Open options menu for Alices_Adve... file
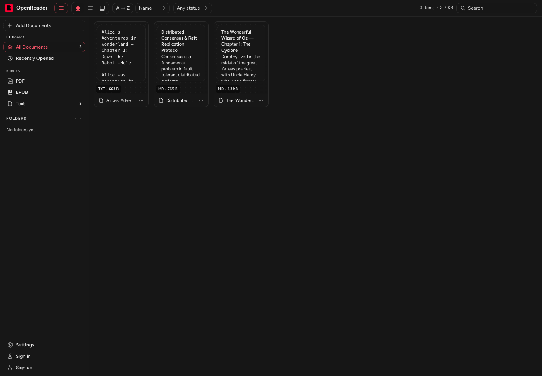Image resolution: width=542 pixels, height=376 pixels. [141, 100]
